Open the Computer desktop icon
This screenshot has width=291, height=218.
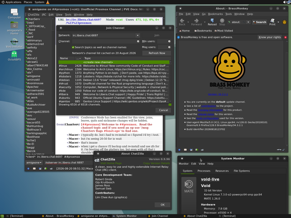[x=14, y=14]
